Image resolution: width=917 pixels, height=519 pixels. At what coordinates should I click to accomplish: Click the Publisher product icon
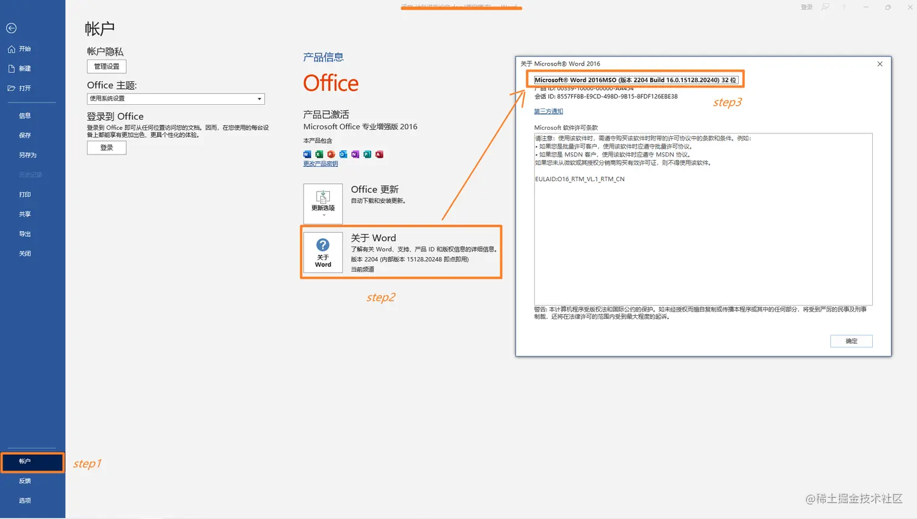(x=367, y=155)
